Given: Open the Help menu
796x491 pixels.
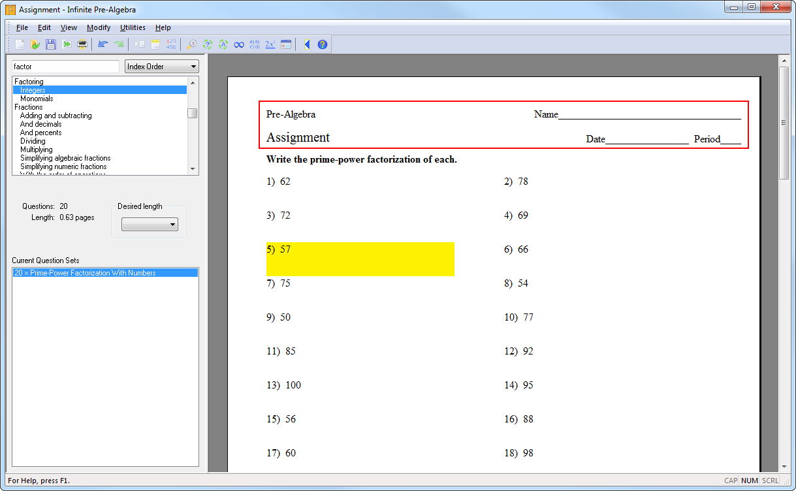Looking at the screenshot, I should [163, 27].
